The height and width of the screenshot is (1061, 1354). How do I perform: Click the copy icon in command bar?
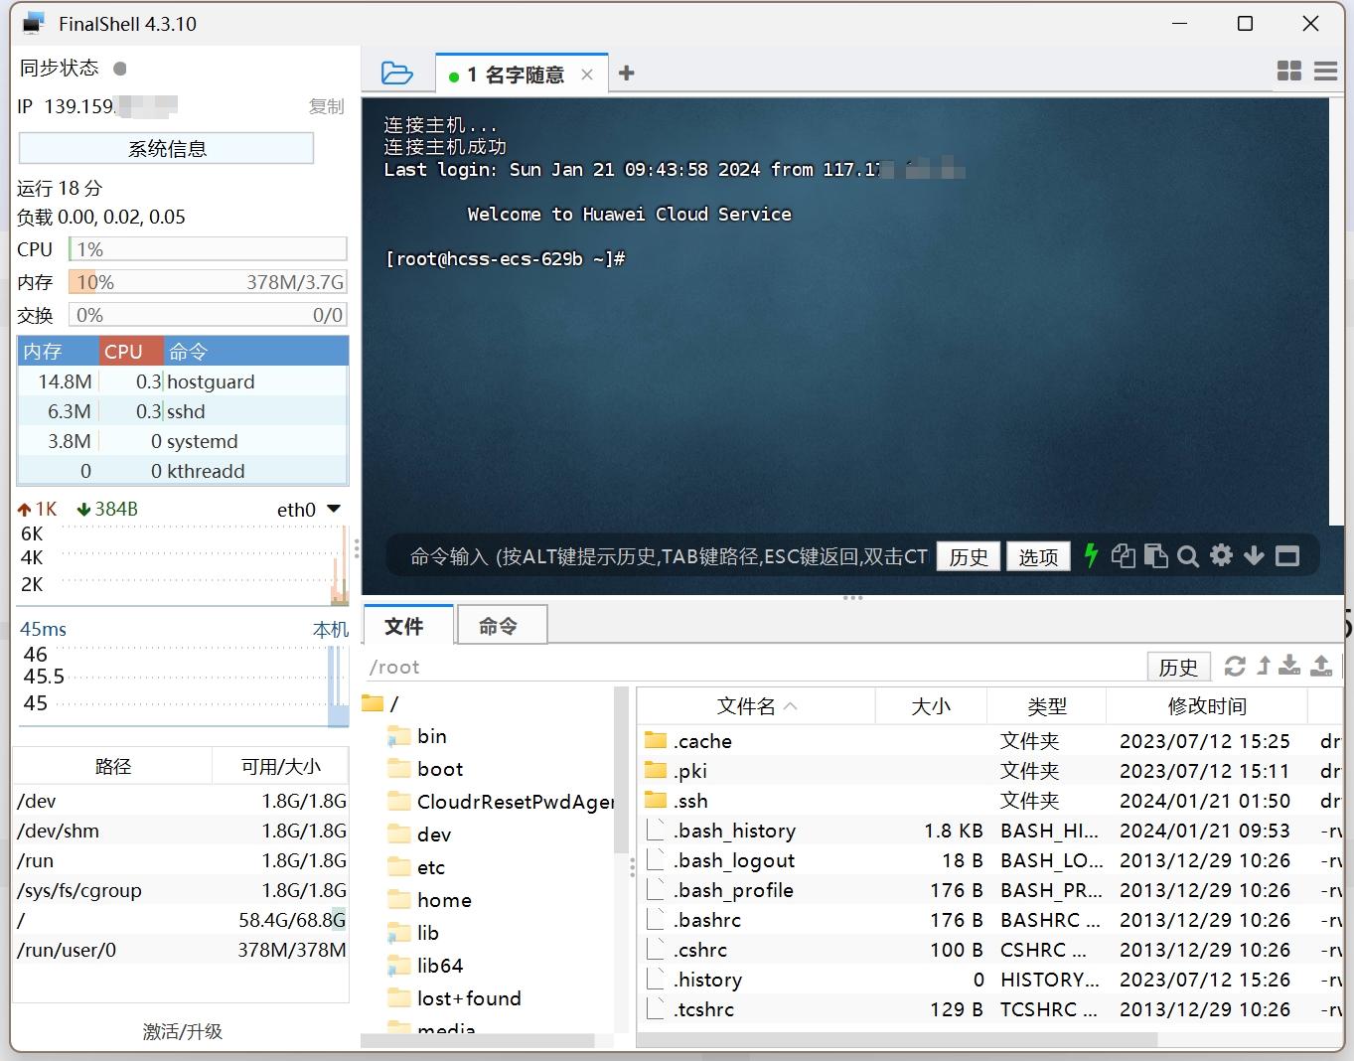pos(1123,555)
